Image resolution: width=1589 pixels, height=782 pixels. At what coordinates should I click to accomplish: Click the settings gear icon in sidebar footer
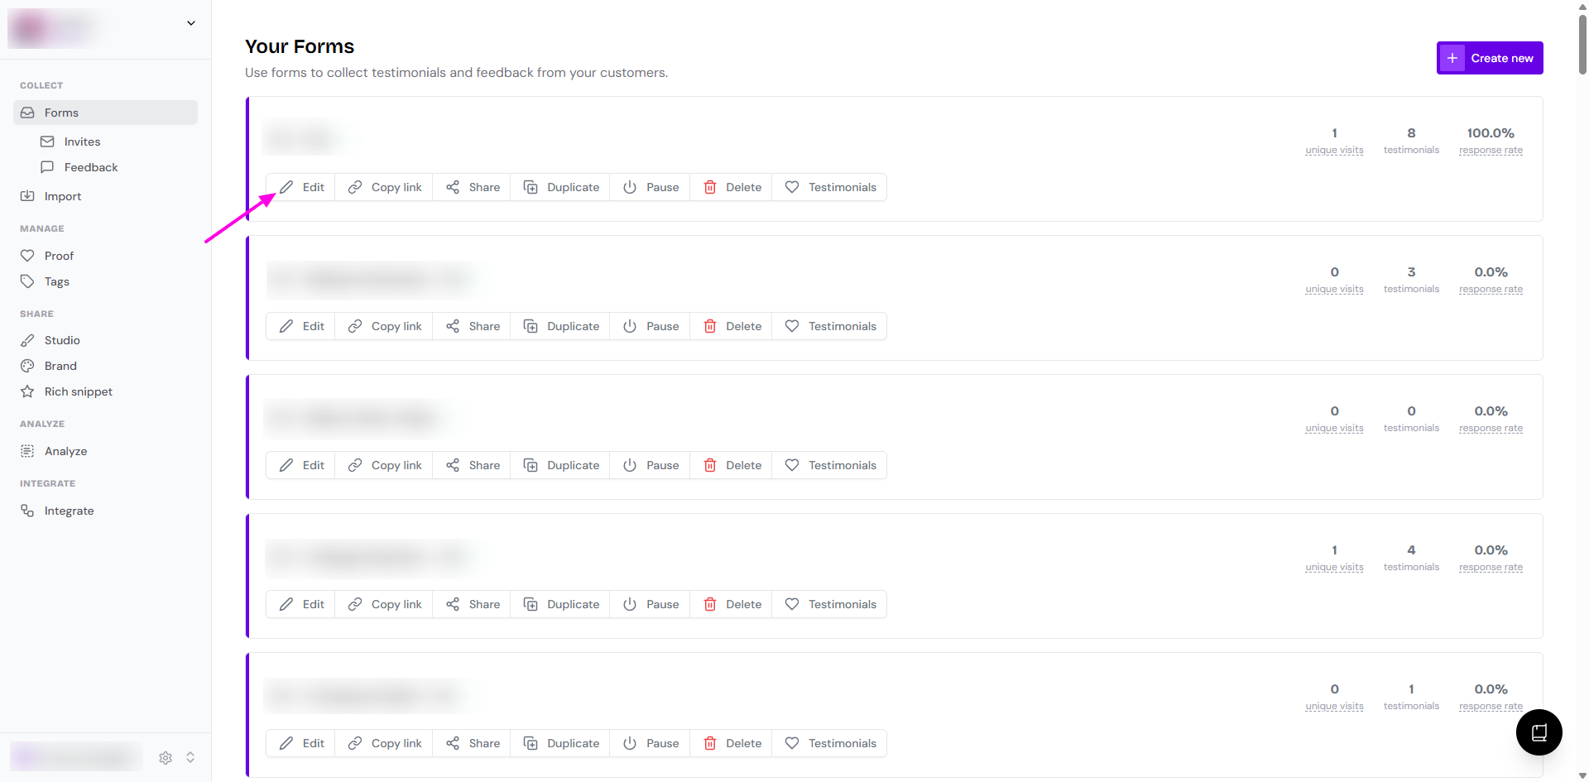pos(166,757)
